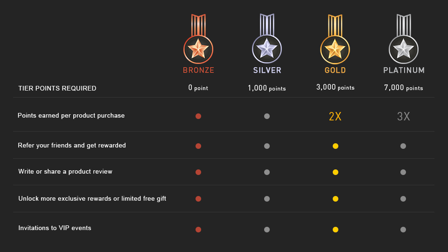This screenshot has width=448, height=252.
Task: Select the BRONZE tier label
Action: point(198,70)
